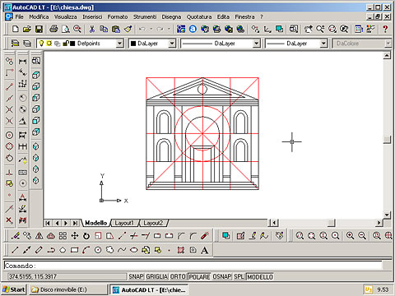
Task: Save the drawing with the floppy icon
Action: (39, 29)
